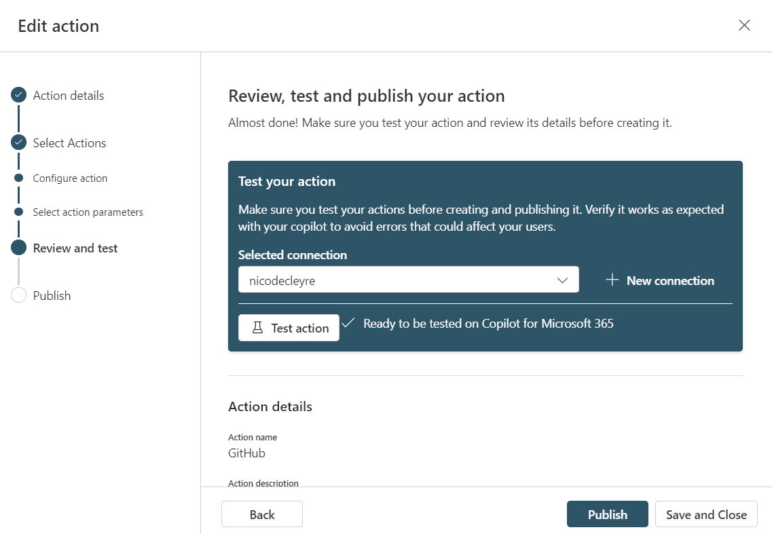Viewport: 772px width, 534px height.
Task: Select the GitHub action name text
Action: pyautogui.click(x=246, y=453)
